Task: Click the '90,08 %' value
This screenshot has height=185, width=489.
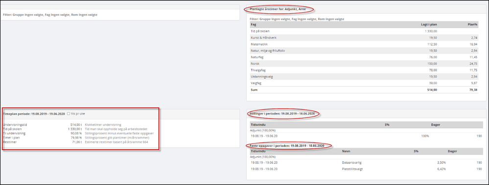Action: click(76, 133)
